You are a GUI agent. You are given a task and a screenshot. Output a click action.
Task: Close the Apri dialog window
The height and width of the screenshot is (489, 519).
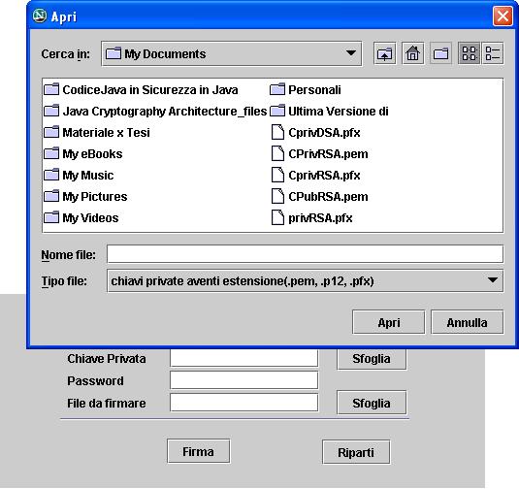pos(503,16)
